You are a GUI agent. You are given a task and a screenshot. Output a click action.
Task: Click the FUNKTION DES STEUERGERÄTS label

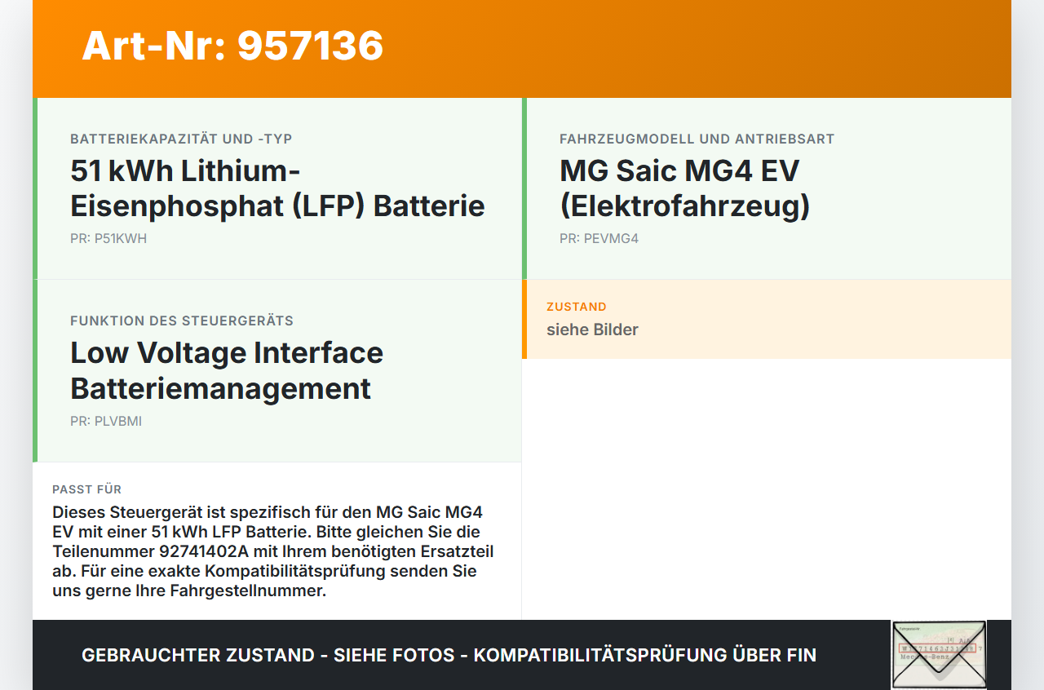point(182,321)
